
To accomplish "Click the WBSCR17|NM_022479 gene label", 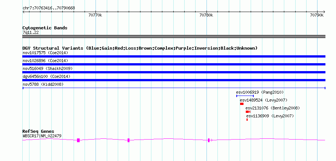I will (42, 136).
